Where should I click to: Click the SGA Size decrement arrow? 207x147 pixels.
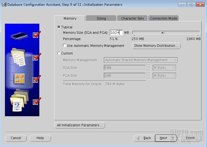(x=148, y=69)
